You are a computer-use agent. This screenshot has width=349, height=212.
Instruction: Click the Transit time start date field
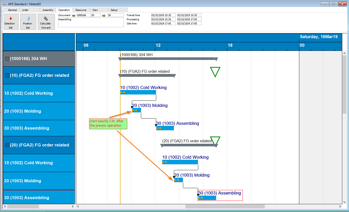163,15
